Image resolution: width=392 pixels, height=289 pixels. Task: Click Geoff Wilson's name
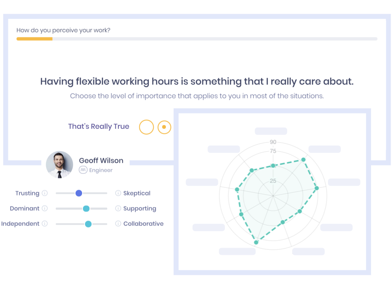click(x=101, y=161)
